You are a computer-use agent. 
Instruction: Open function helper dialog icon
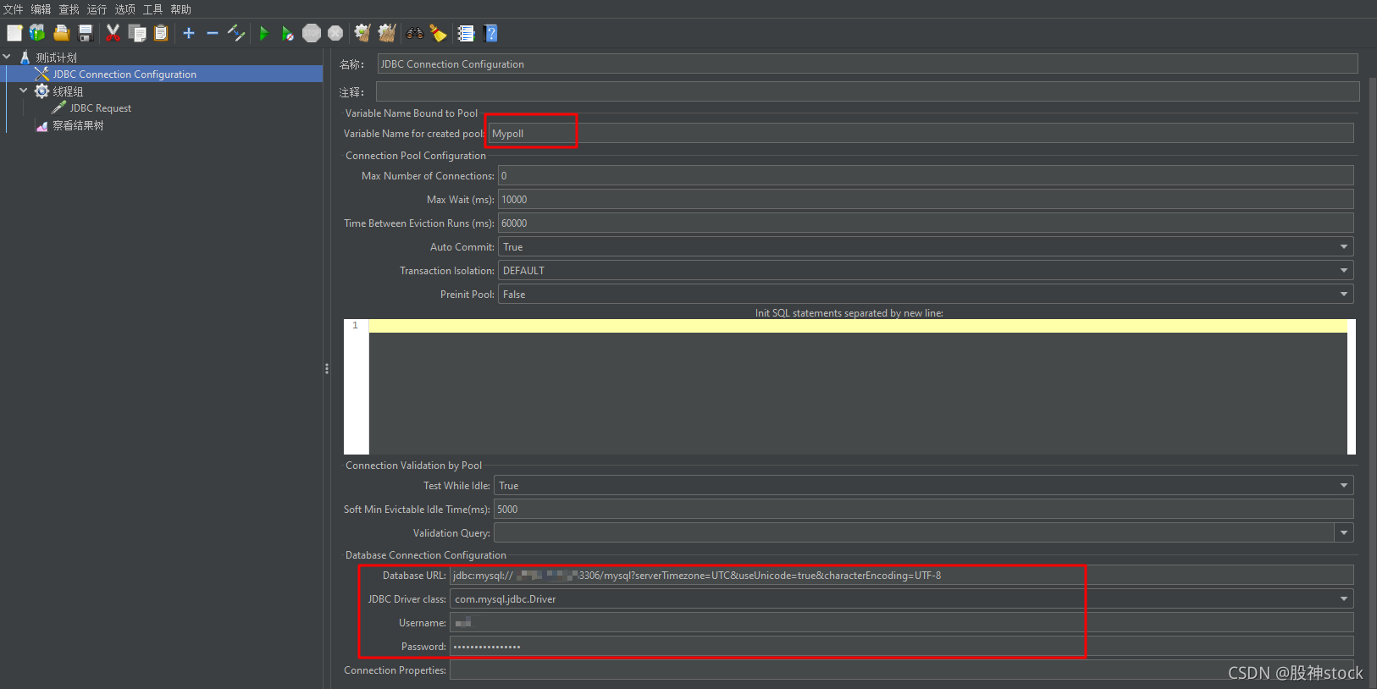pyautogui.click(x=466, y=33)
